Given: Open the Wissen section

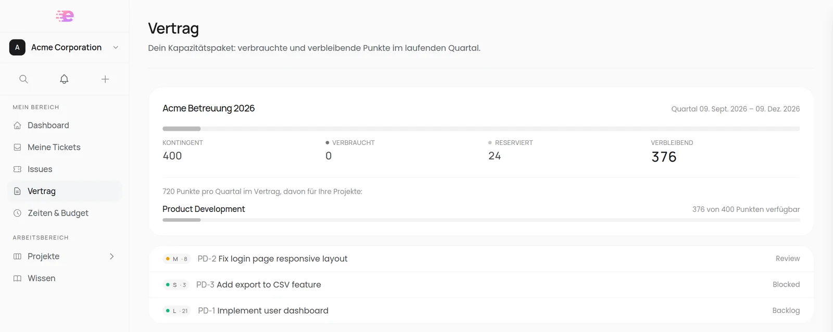Looking at the screenshot, I should coord(65,278).
